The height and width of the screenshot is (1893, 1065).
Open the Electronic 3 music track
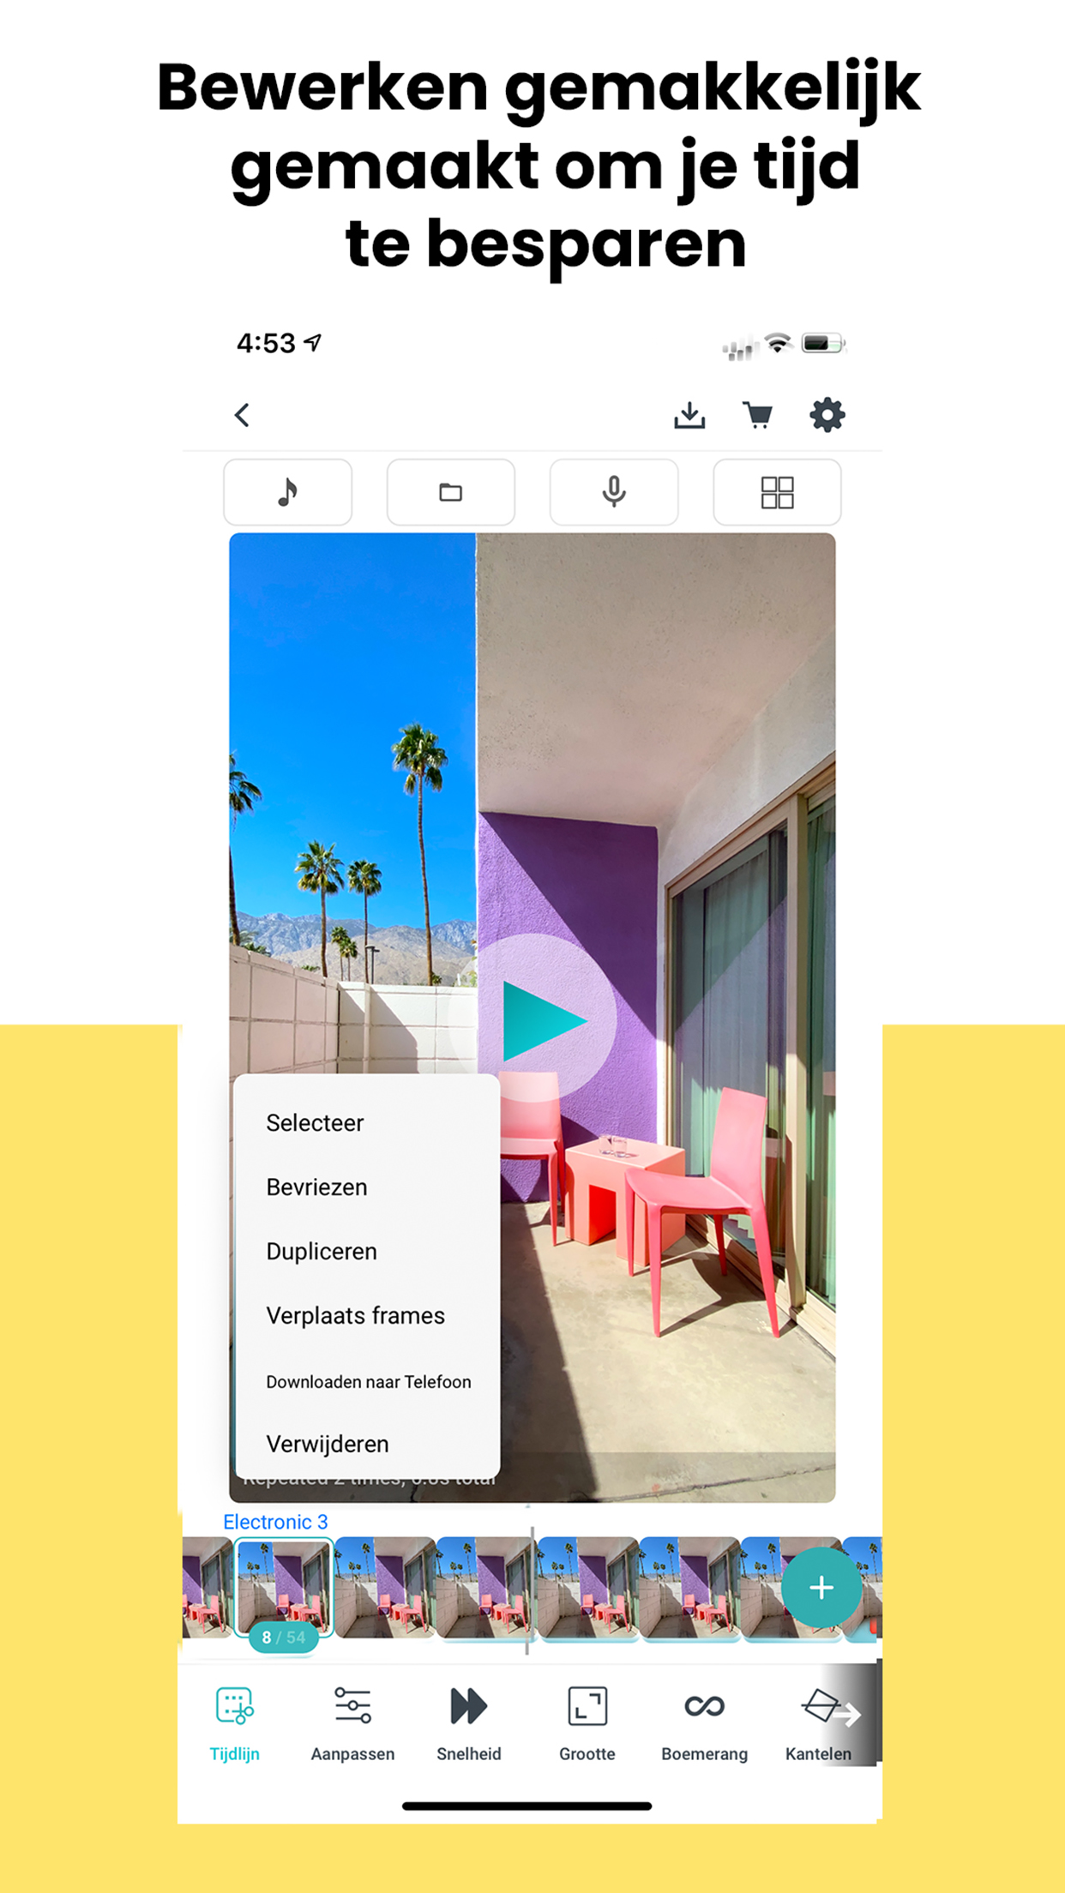(275, 1522)
